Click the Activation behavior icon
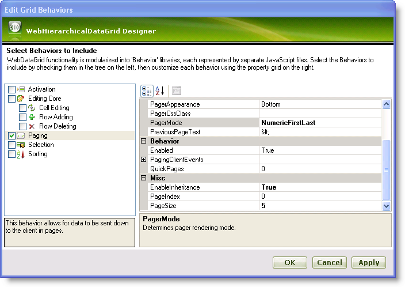 coord(21,89)
